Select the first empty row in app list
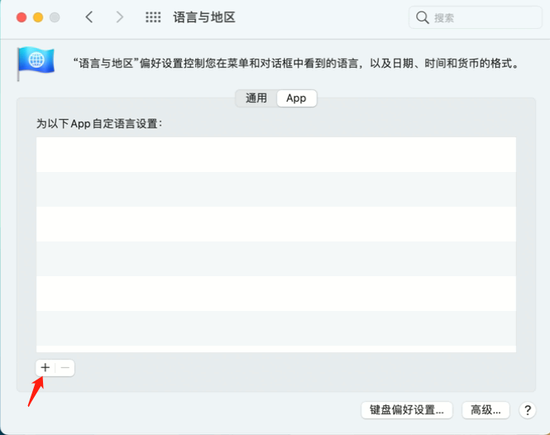The width and height of the screenshot is (550, 435). tap(275, 155)
